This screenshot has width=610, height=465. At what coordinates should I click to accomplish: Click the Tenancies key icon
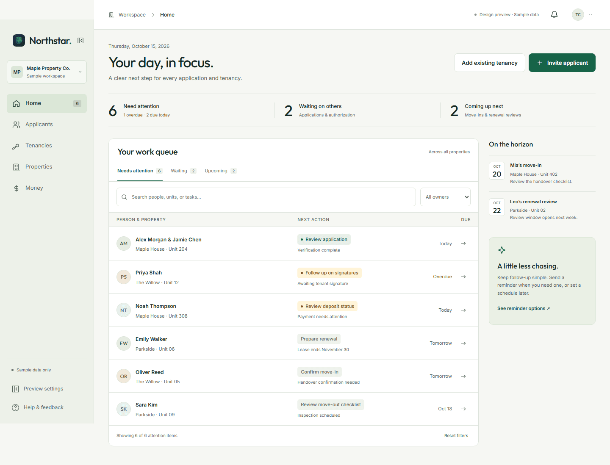tap(16, 146)
